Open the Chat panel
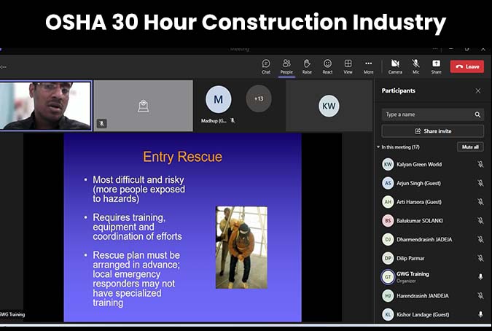492x331 pixels. point(266,66)
